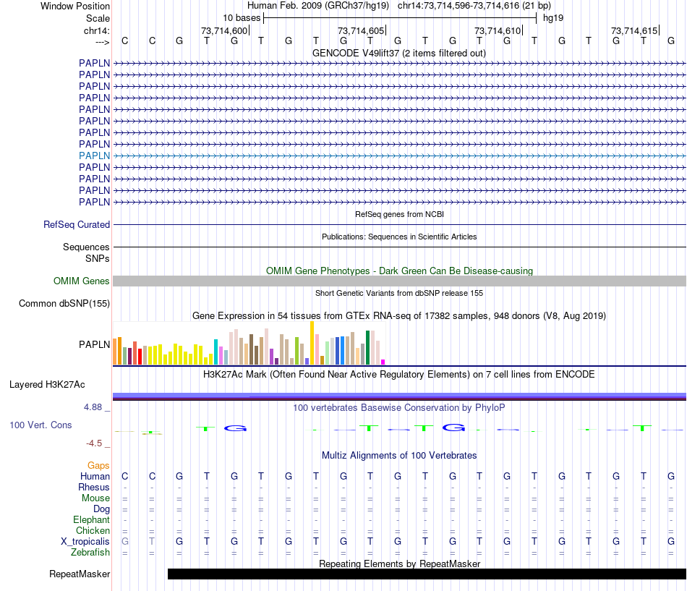Click the Human alignment row label

click(x=95, y=476)
